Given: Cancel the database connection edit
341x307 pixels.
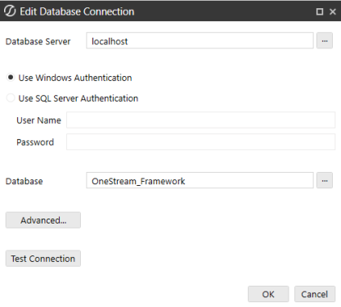Looking at the screenshot, I should pos(315,294).
